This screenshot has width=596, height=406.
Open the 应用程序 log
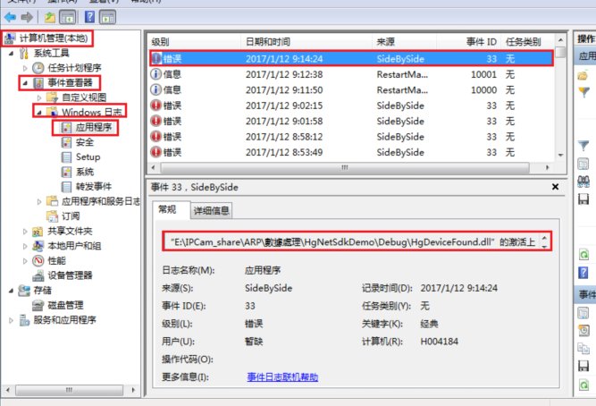pos(94,127)
